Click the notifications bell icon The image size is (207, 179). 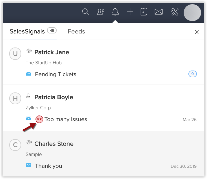[115, 12]
